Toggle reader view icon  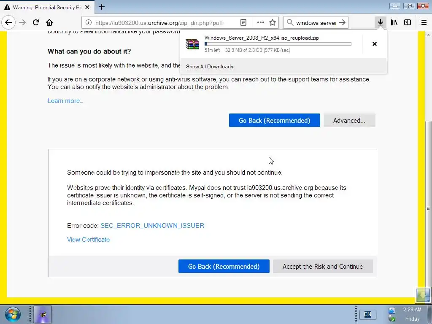pos(243,22)
